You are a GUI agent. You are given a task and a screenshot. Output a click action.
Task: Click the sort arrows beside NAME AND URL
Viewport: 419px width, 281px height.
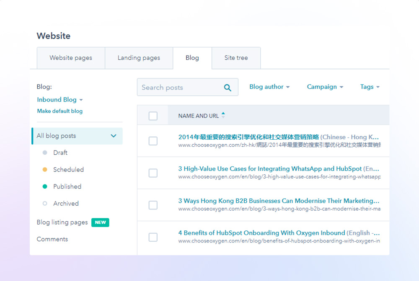pos(224,115)
